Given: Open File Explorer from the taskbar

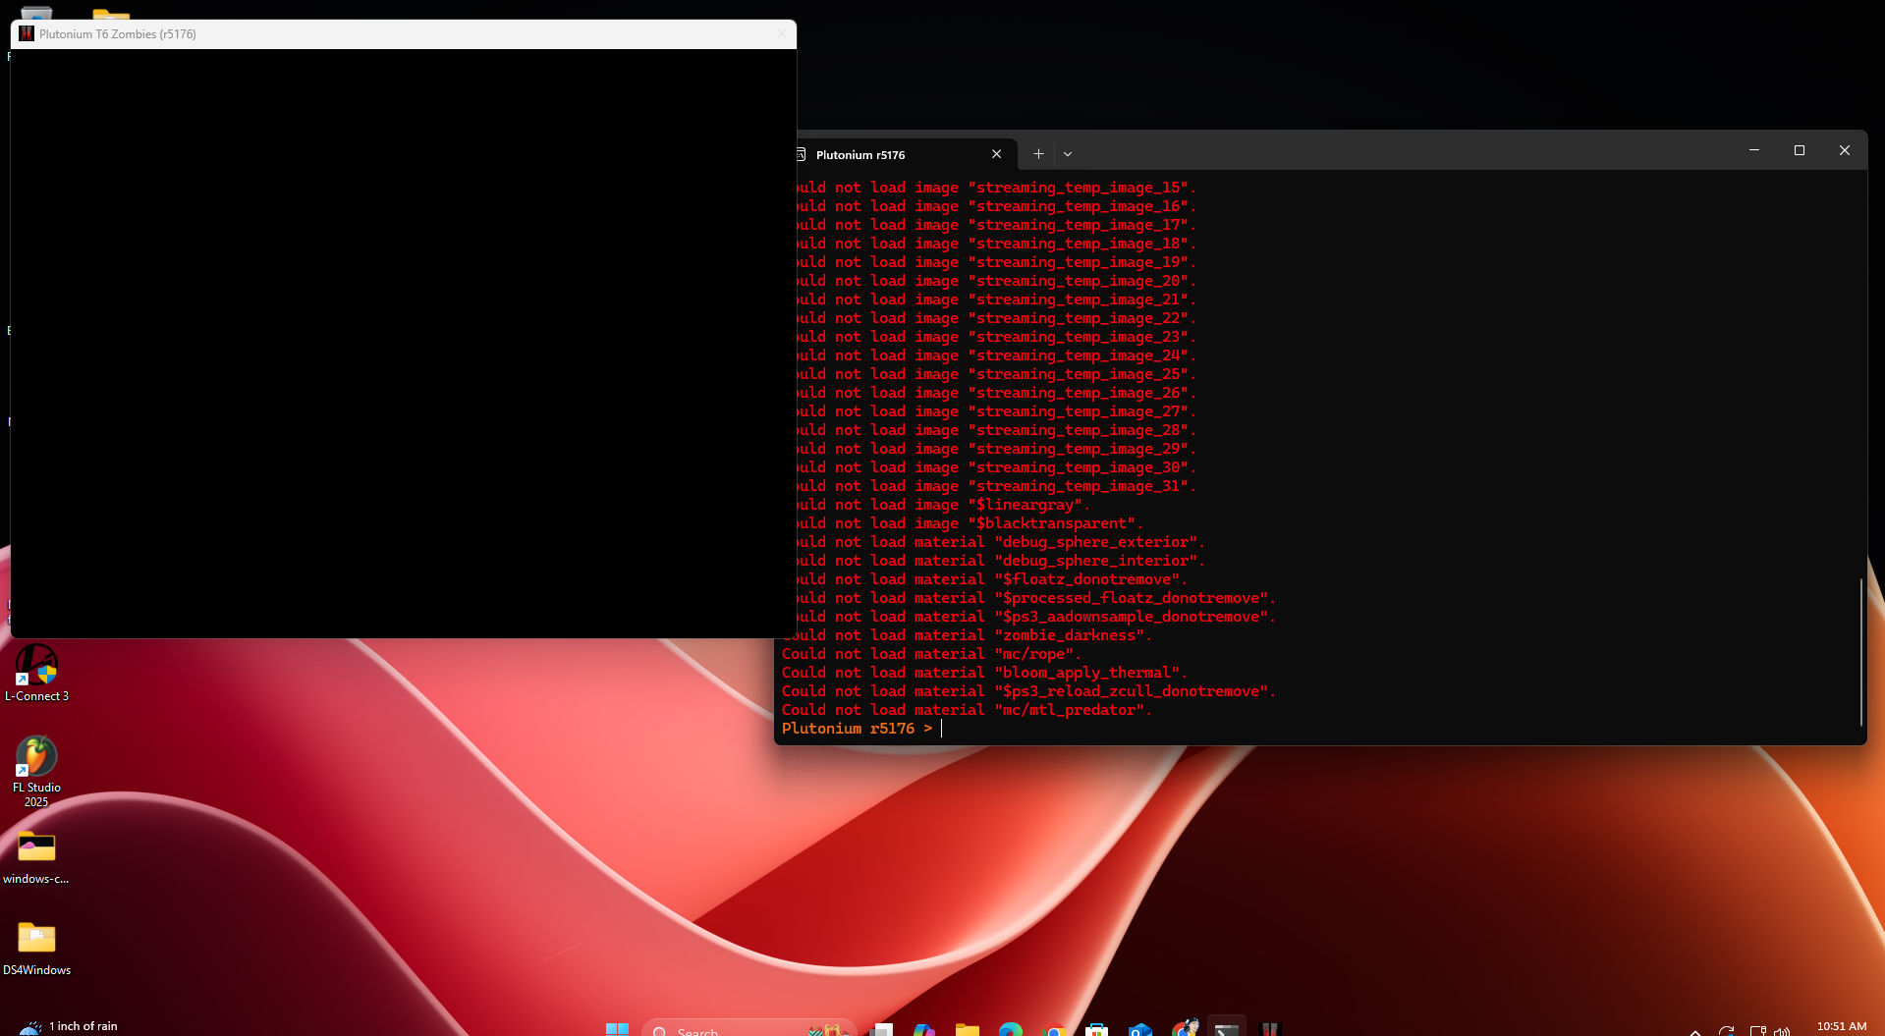Looking at the screenshot, I should pyautogui.click(x=968, y=1029).
